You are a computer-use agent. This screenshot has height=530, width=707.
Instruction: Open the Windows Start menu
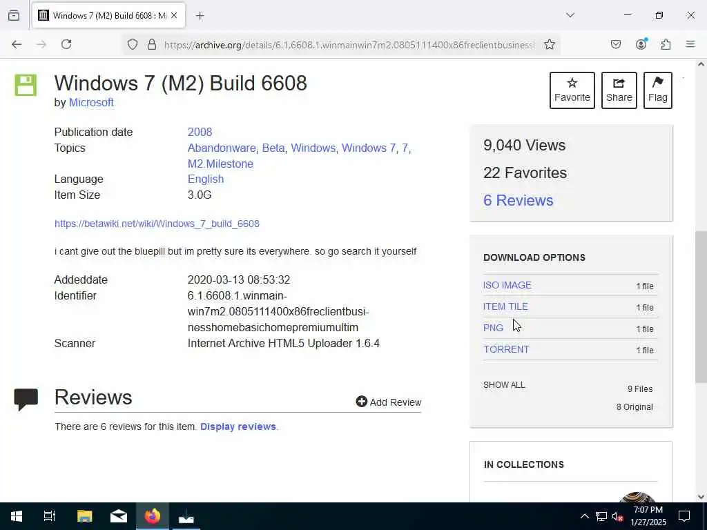point(17,516)
